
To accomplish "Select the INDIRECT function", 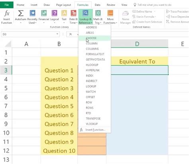I will 94,81.
